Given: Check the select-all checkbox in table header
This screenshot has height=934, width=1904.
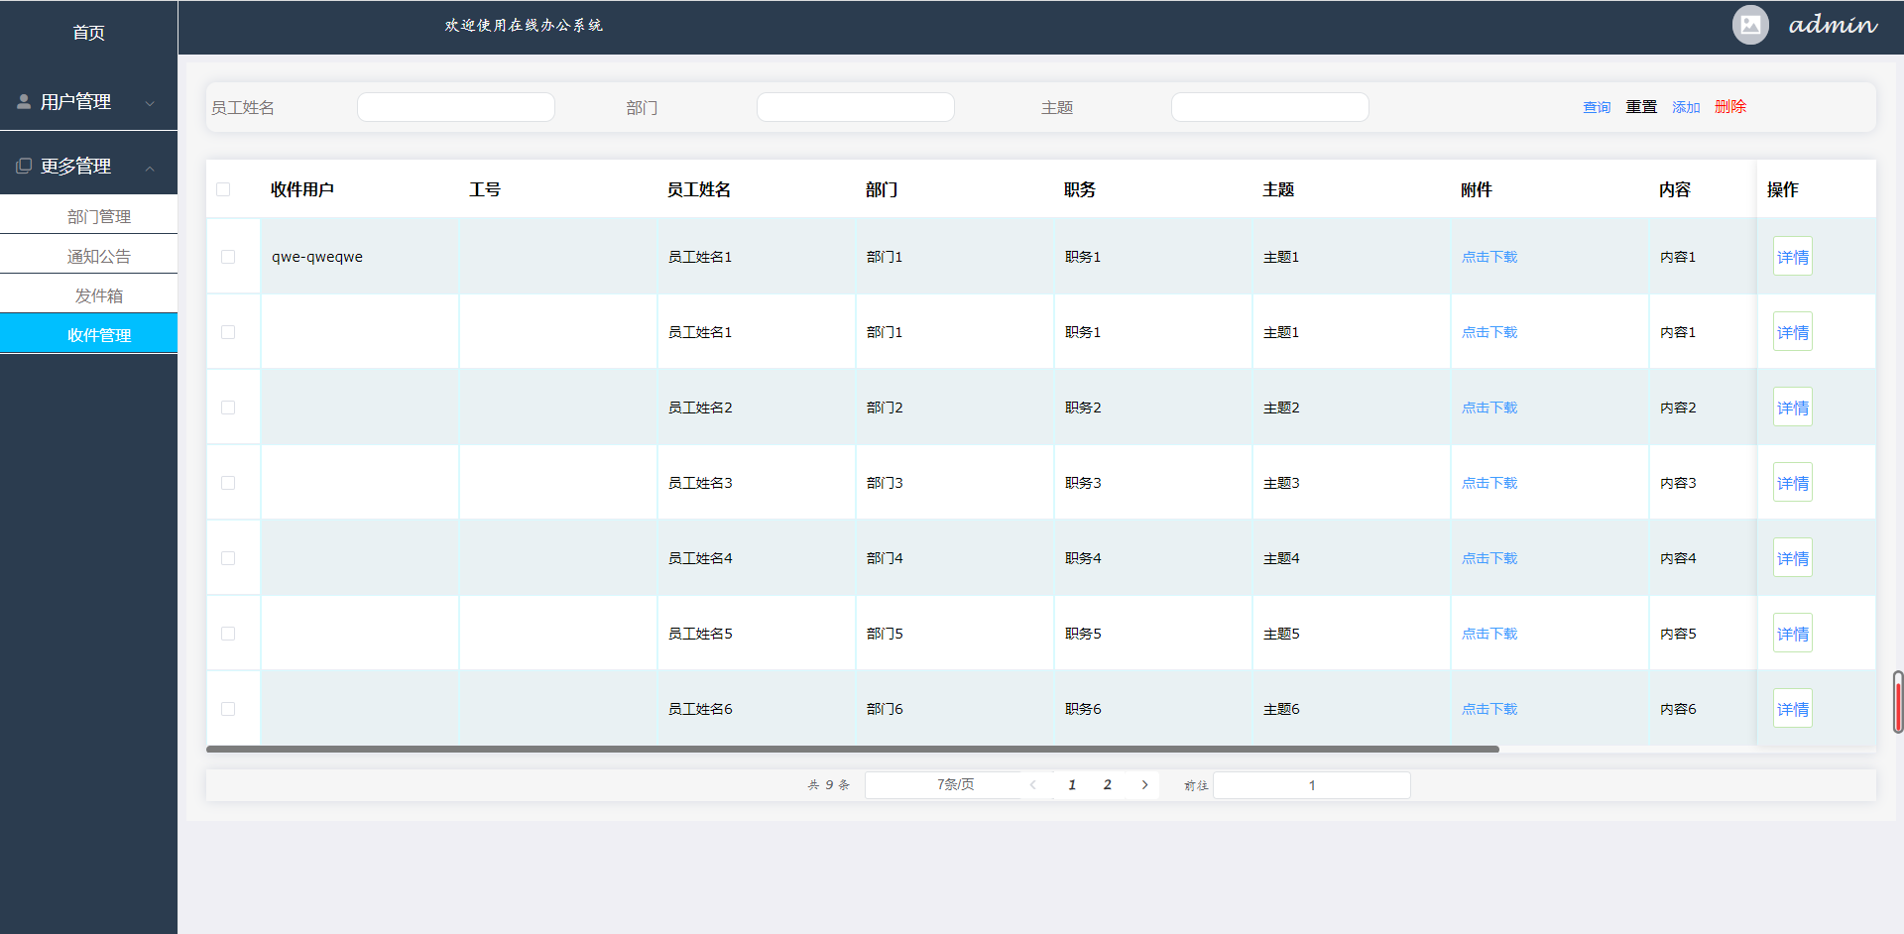Looking at the screenshot, I should point(222,188).
